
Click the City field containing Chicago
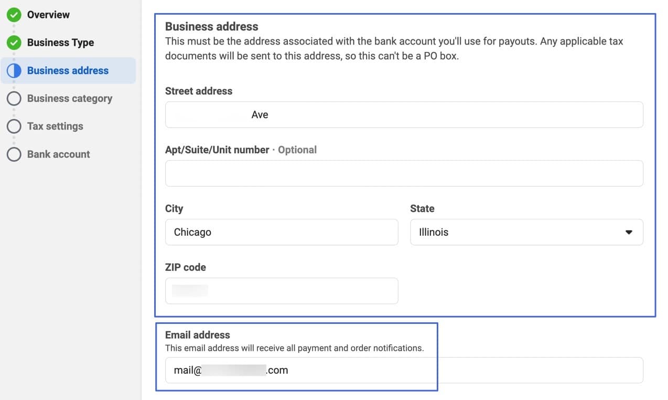click(x=282, y=232)
